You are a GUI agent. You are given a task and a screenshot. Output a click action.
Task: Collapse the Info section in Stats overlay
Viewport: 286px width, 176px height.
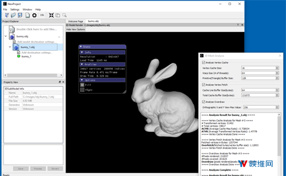coord(82,53)
